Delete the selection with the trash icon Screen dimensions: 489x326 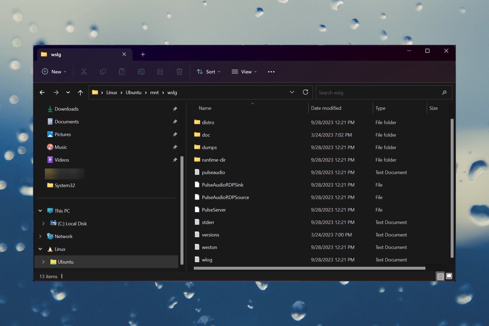click(x=180, y=72)
